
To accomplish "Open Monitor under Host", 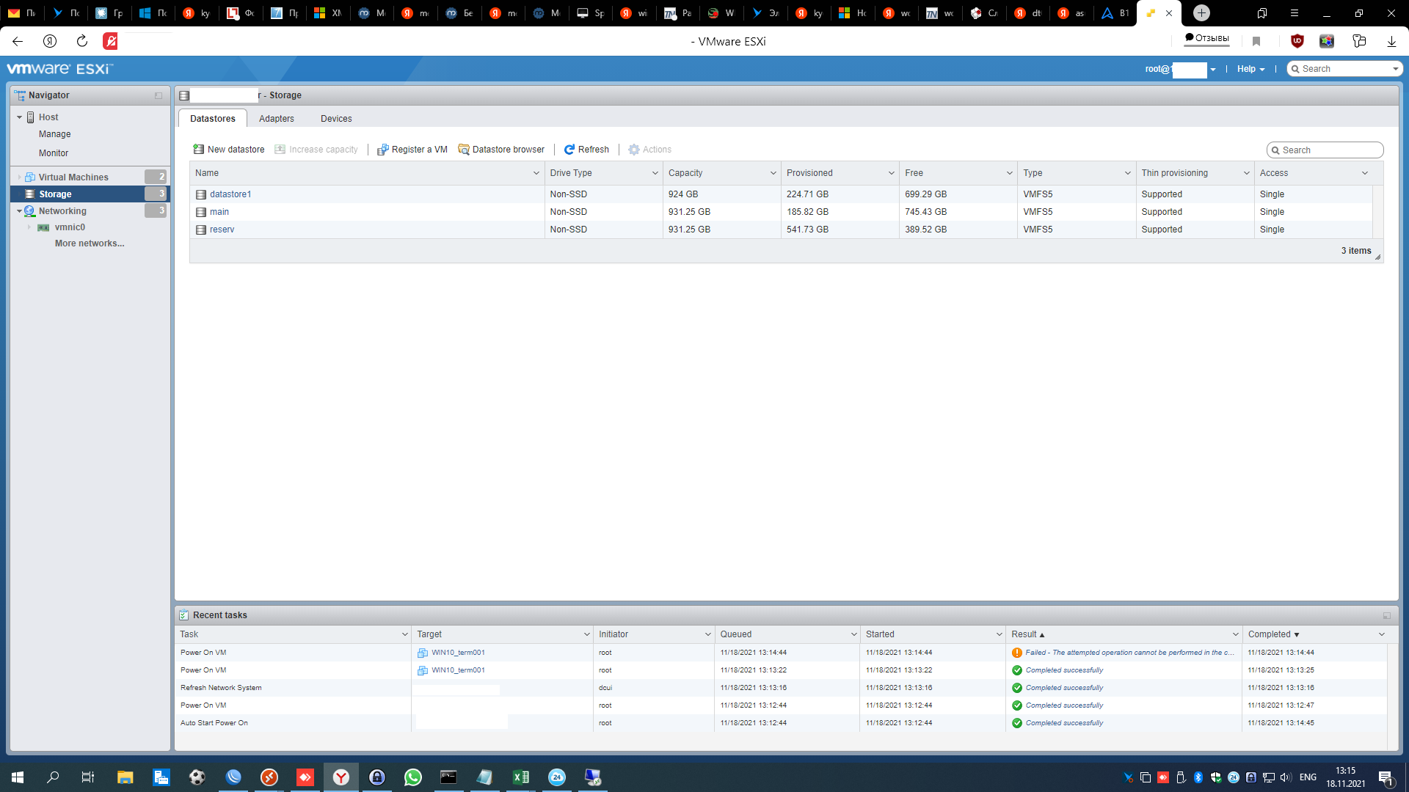I will pos(54,153).
